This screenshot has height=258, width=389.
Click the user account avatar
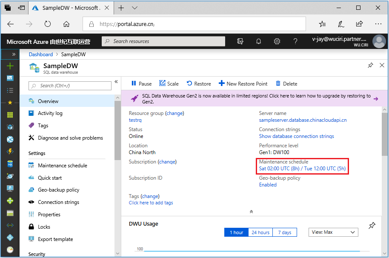(x=379, y=41)
